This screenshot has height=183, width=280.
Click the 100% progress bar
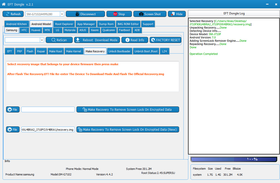coord(234,159)
